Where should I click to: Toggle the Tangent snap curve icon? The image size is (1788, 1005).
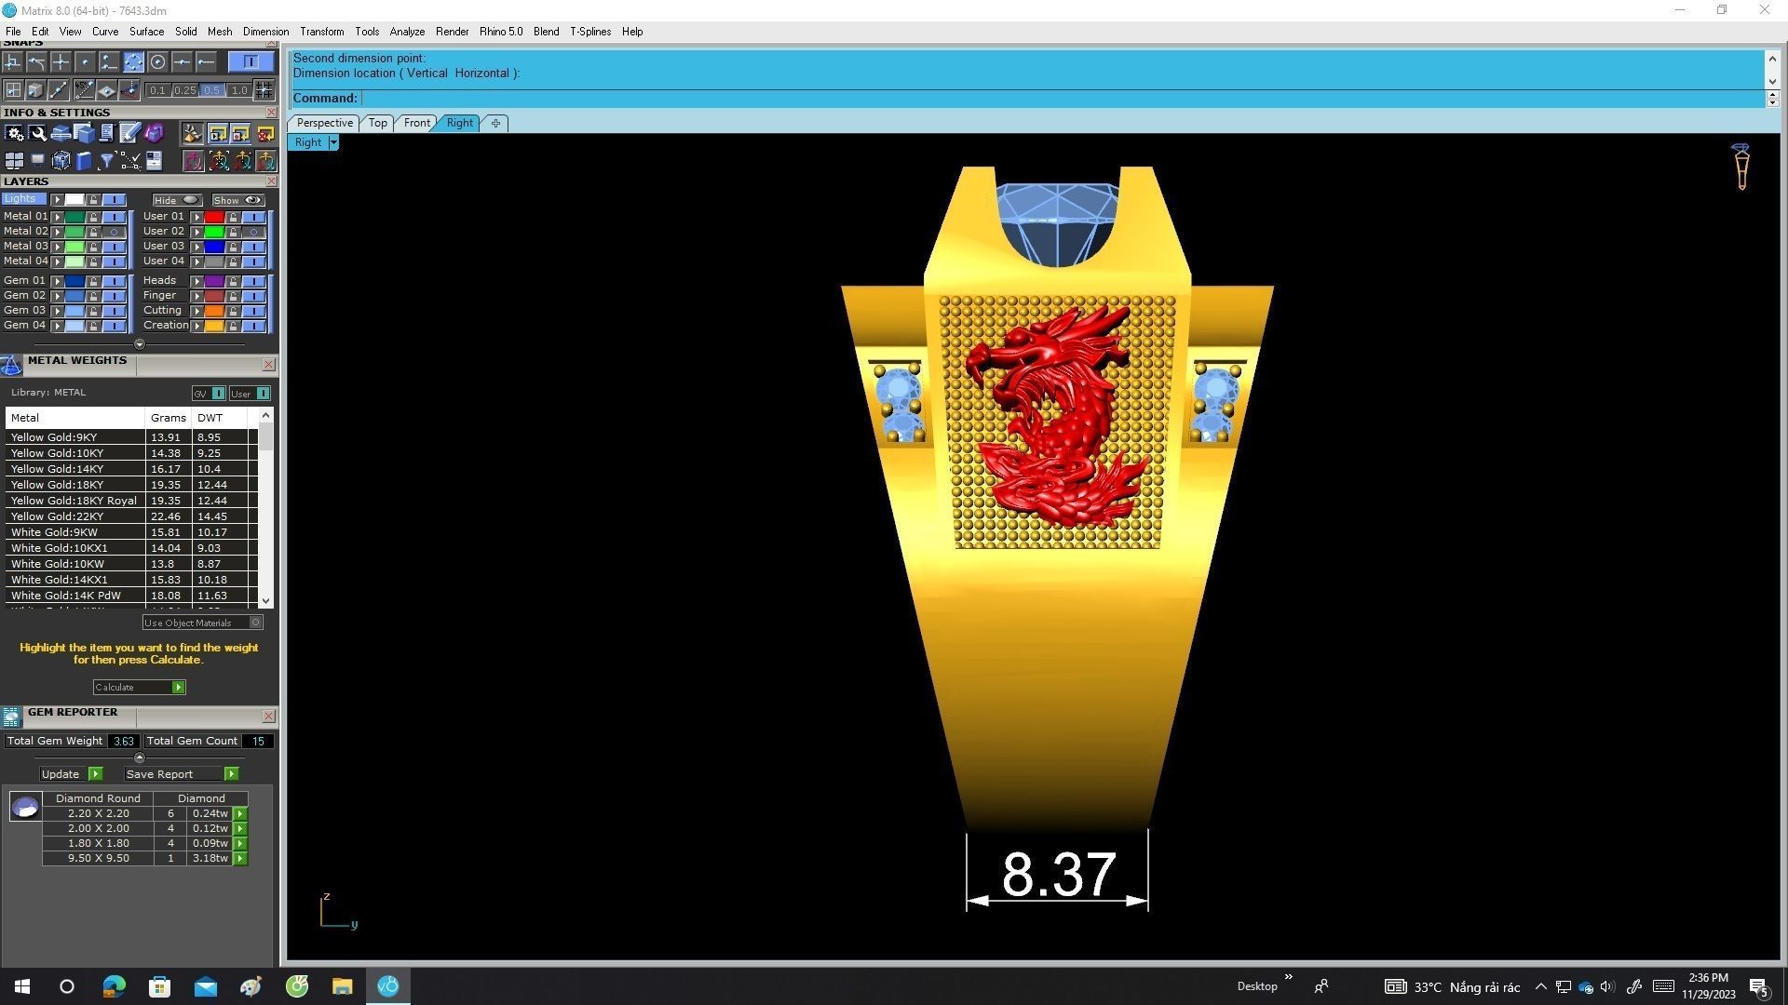tap(36, 62)
